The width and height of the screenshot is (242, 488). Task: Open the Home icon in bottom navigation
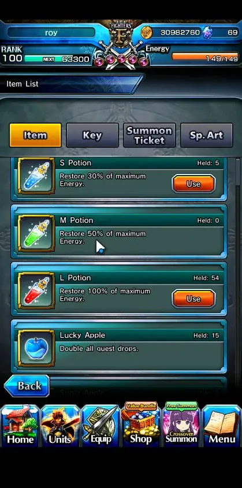point(20,426)
